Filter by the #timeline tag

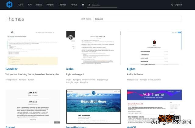tap(84, 82)
